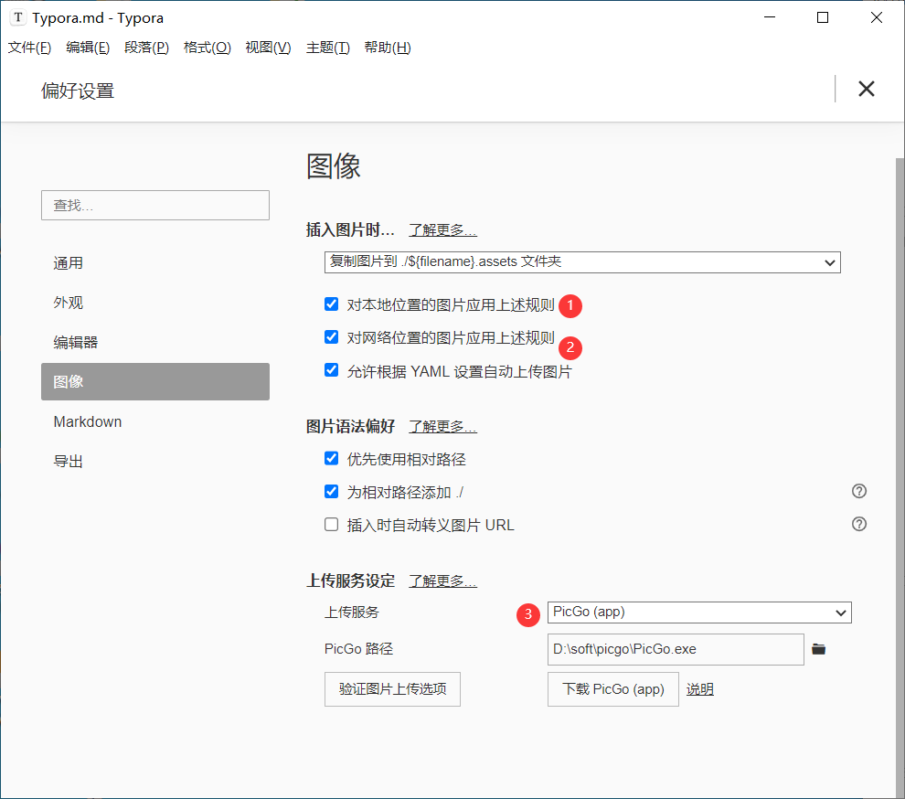
Task: Enable 插入时自动转义图片 URL checkbox
Action: click(331, 524)
